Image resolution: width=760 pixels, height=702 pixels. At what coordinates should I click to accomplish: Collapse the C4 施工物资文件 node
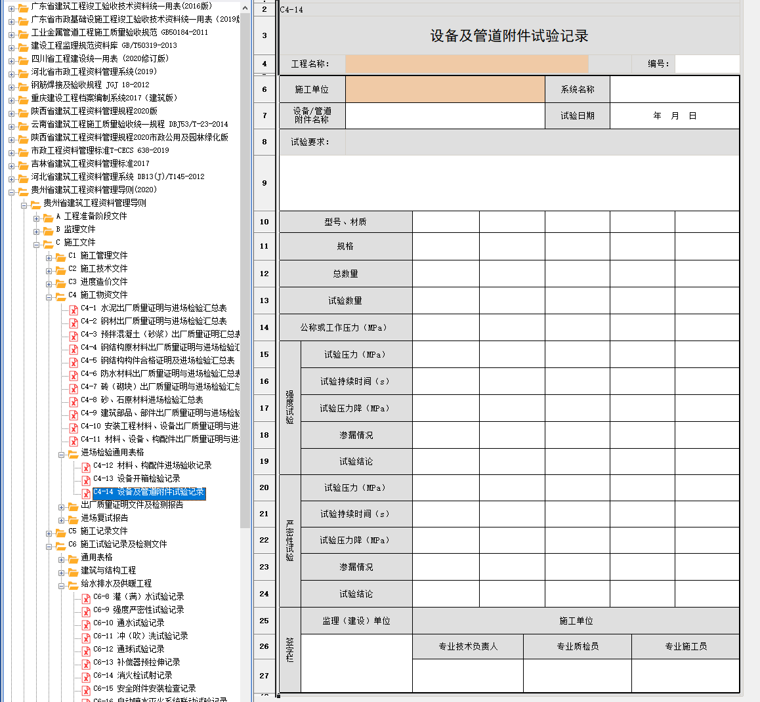pos(49,297)
